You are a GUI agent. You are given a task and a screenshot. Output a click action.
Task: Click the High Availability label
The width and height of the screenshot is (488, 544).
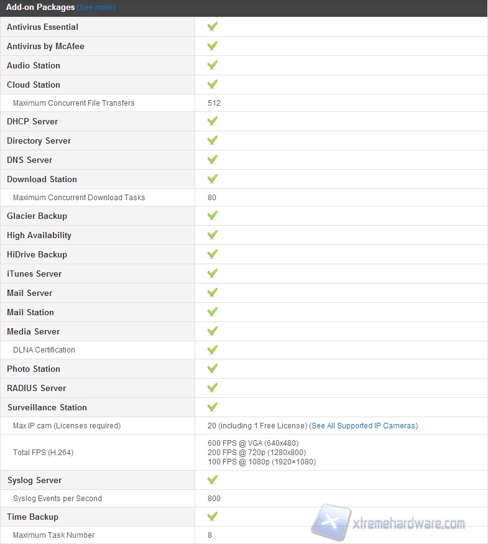pos(39,235)
